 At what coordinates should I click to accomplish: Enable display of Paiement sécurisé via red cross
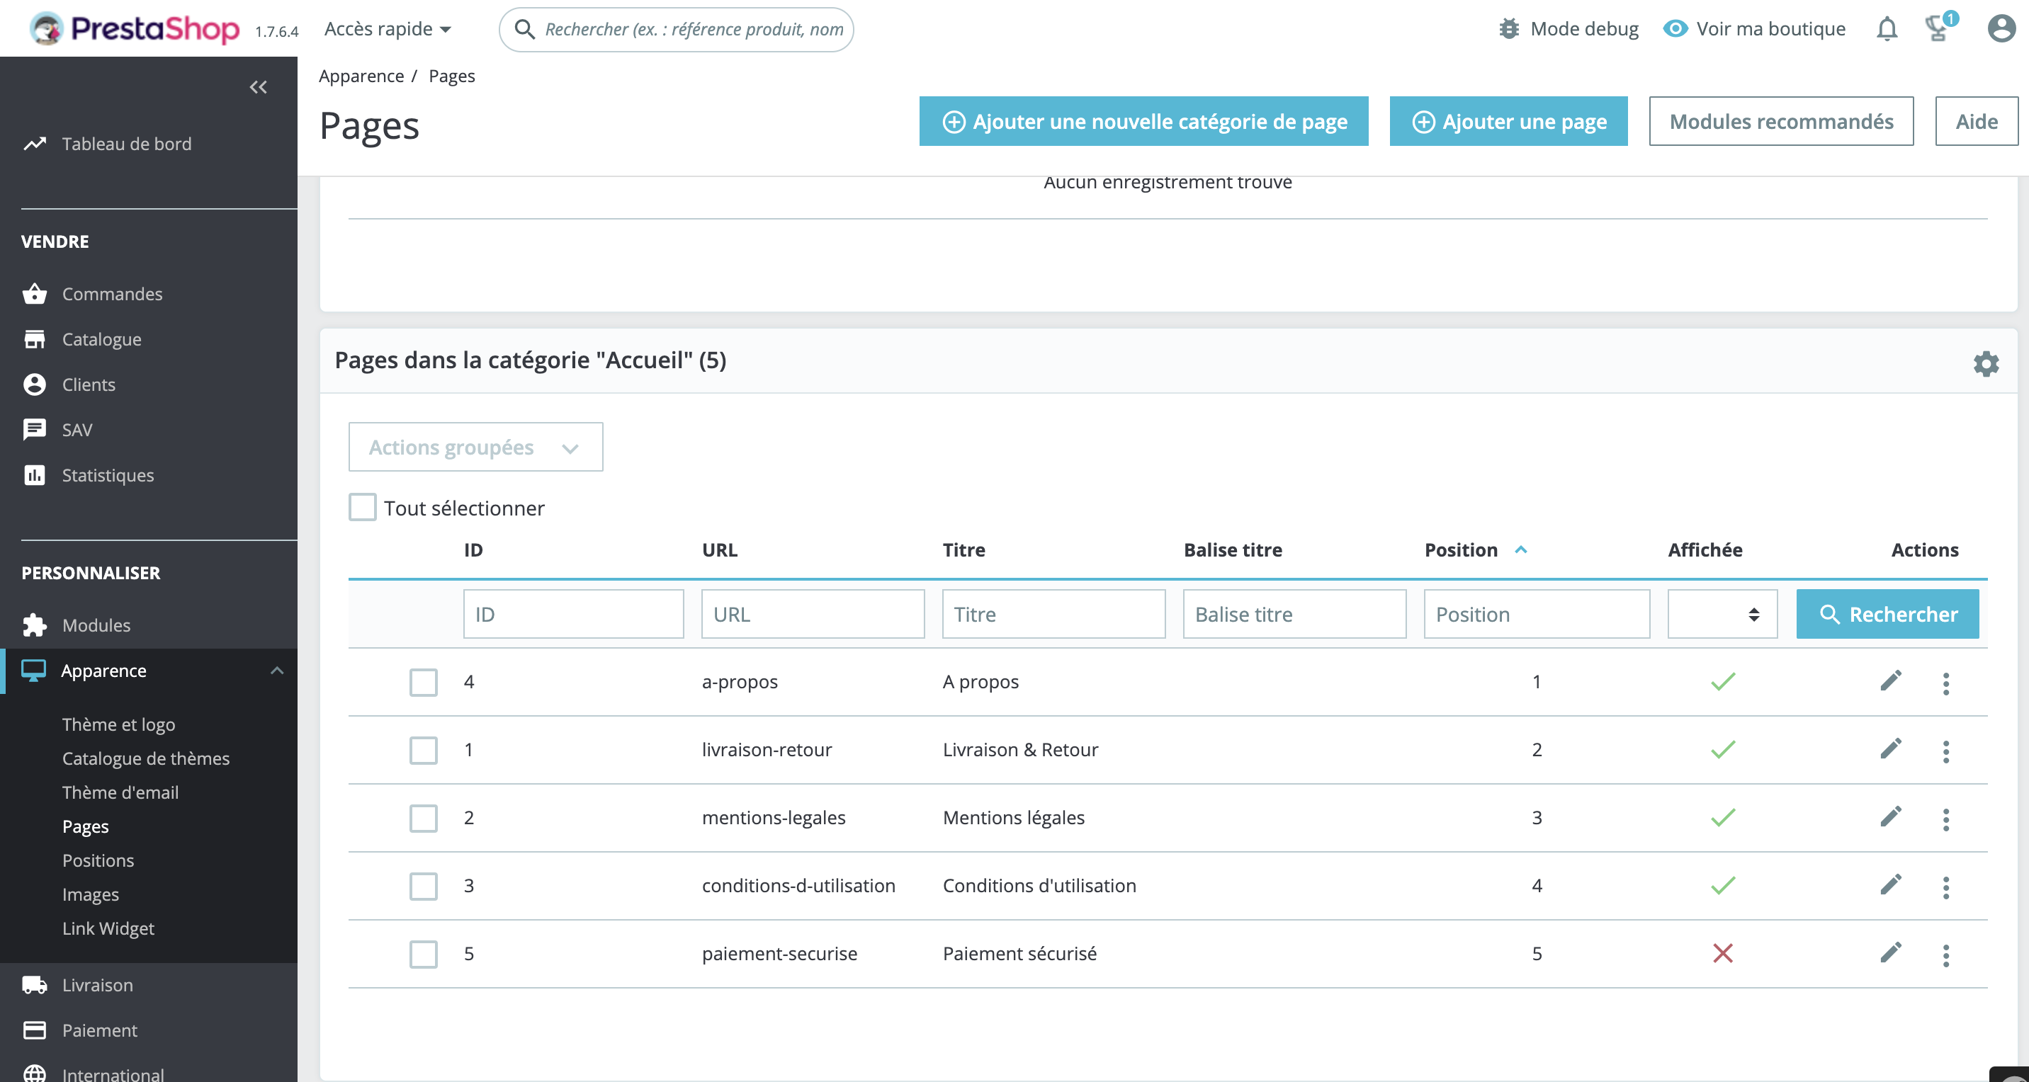click(x=1723, y=954)
